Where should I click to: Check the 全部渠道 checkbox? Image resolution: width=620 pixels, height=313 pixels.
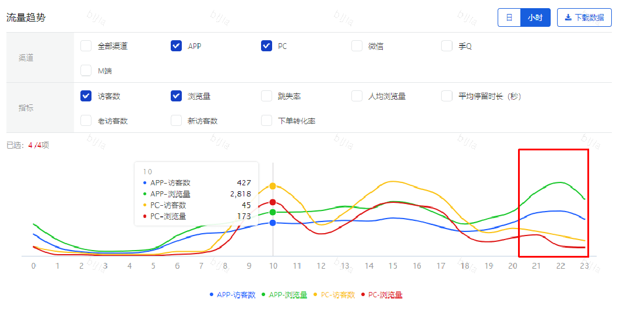86,46
